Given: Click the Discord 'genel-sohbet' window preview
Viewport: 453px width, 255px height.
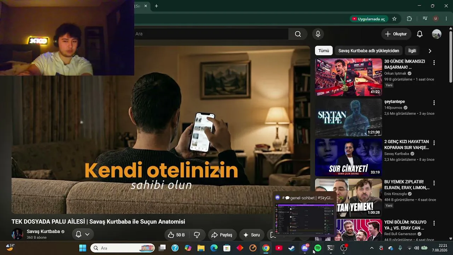Looking at the screenshot, I should pyautogui.click(x=305, y=215).
